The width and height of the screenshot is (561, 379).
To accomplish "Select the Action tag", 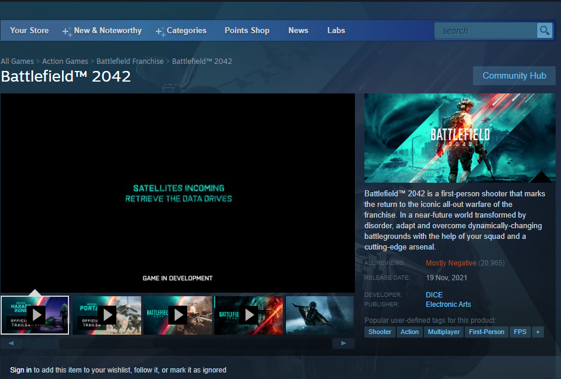I will (410, 332).
